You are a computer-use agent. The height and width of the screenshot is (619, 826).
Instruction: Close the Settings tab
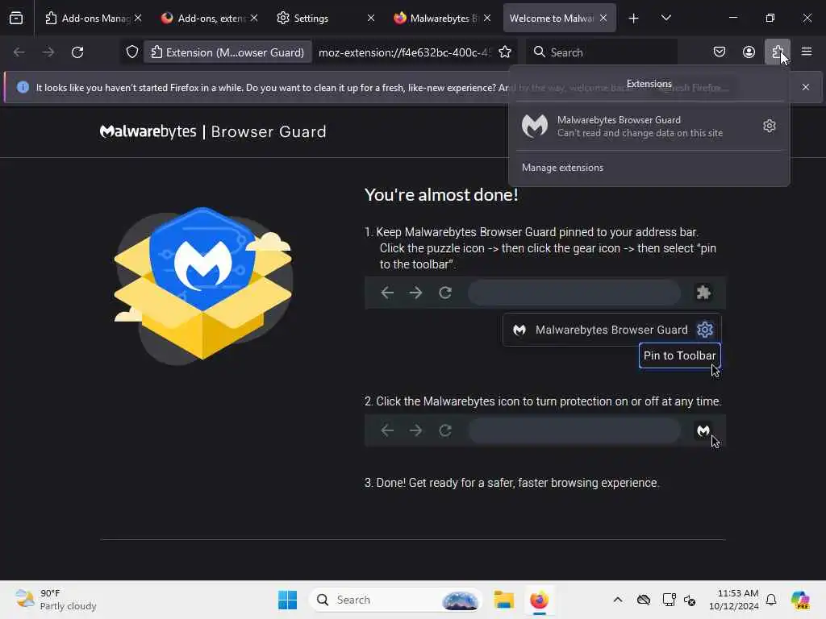[371, 18]
